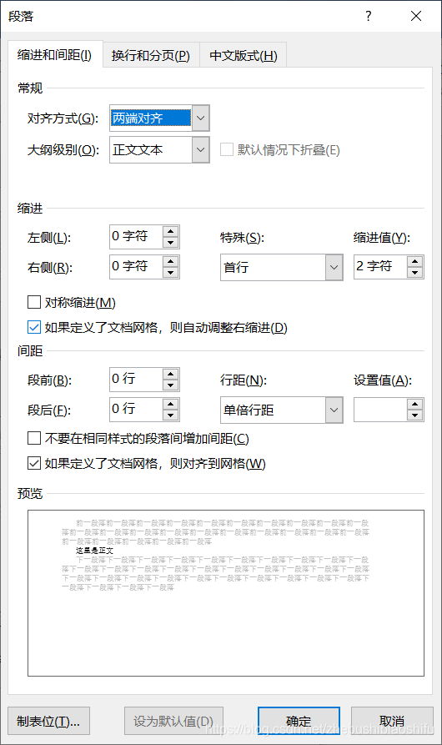442x745 pixels.
Task: Decrease 缩进值 with down spinner arrow
Action: tap(415, 273)
